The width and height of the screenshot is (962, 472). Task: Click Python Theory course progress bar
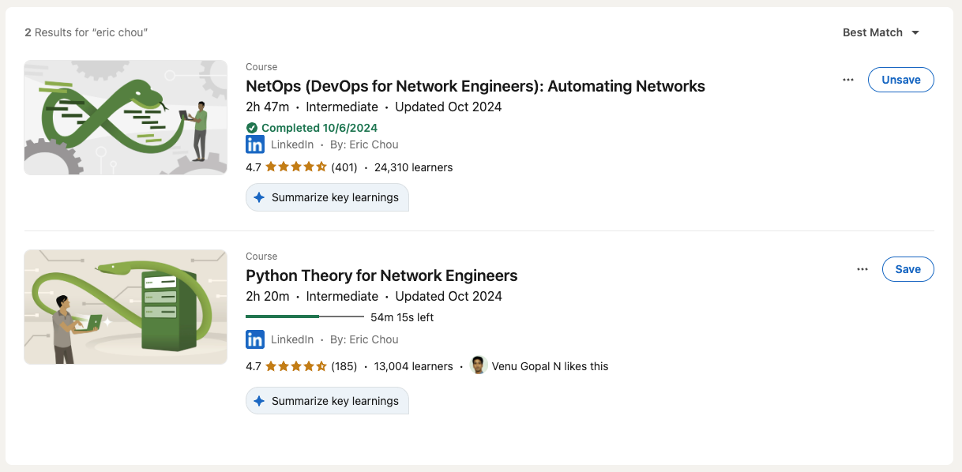coord(305,317)
